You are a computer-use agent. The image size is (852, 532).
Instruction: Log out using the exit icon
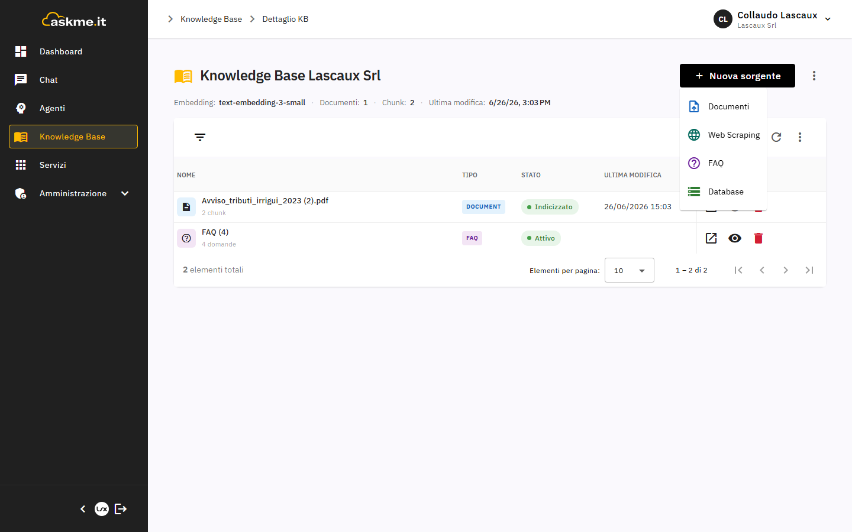121,509
